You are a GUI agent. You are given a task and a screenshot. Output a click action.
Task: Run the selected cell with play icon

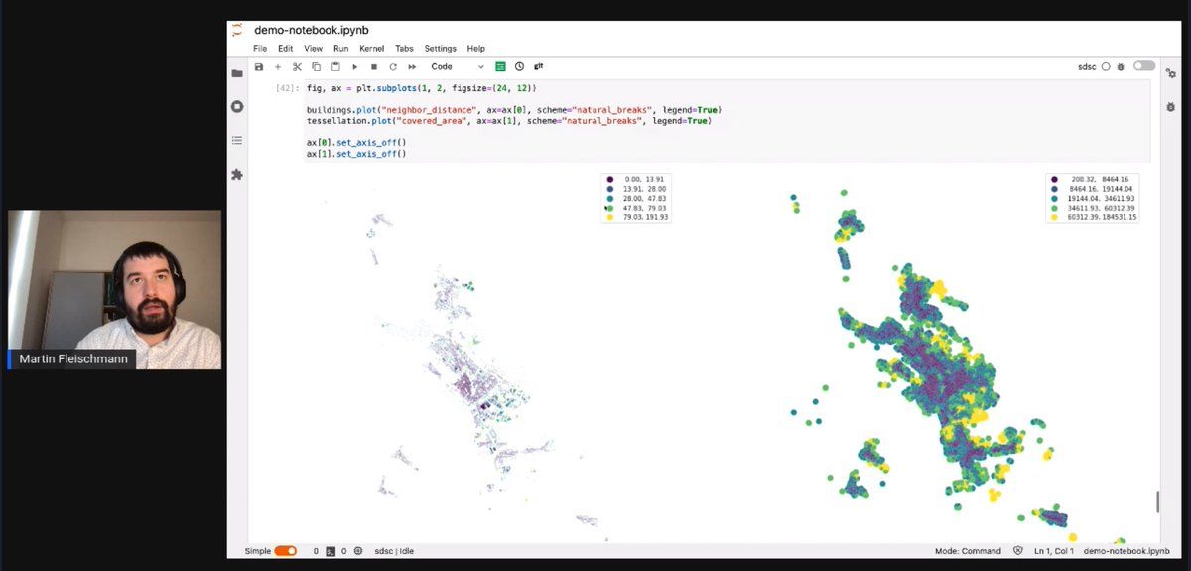click(x=355, y=67)
